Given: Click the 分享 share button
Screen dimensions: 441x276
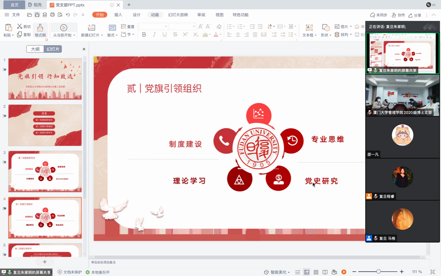Looking at the screenshot, I should (x=415, y=15).
